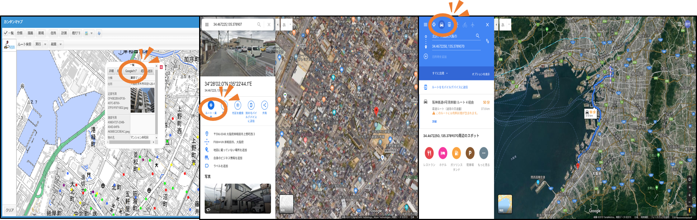Click the apartment building photo thumbnail
The width and height of the screenshot is (697, 220).
142,100
